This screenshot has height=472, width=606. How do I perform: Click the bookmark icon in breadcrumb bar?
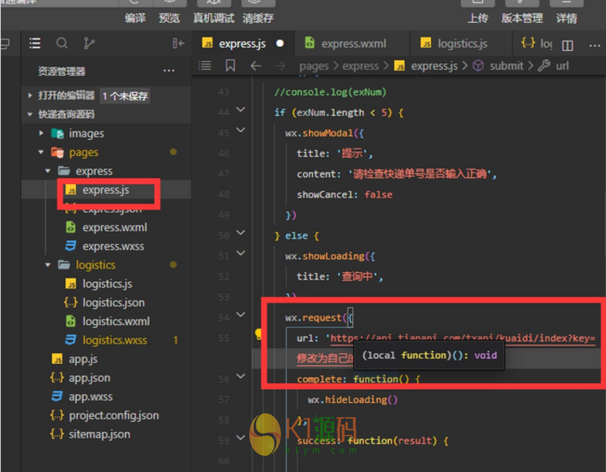pyautogui.click(x=231, y=66)
